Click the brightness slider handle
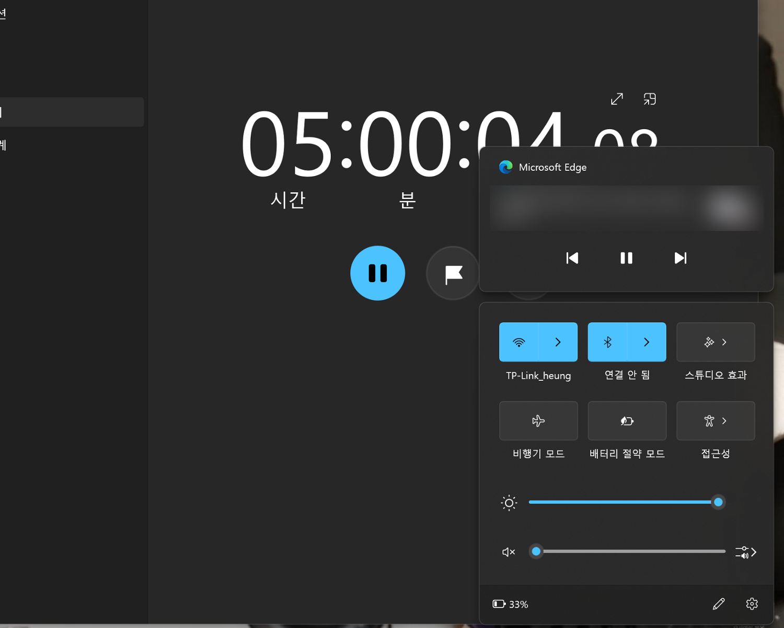784x628 pixels. click(718, 502)
